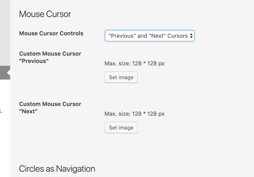Click the max size note under Next cursor
254x177 pixels.
coord(134,114)
